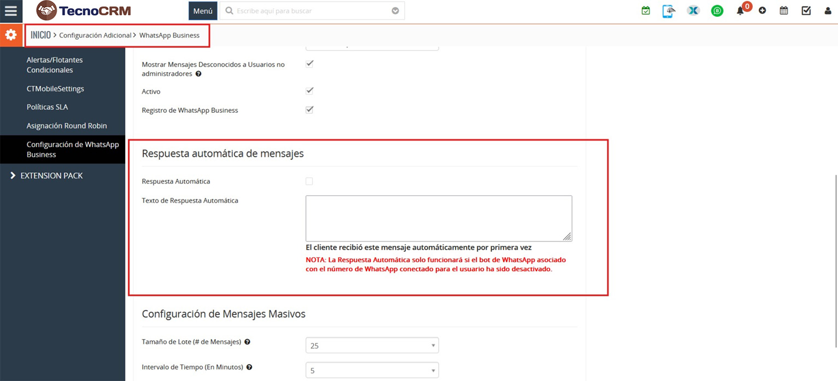
Task: Open the Tamaño de Lote dropdown
Action: point(372,346)
